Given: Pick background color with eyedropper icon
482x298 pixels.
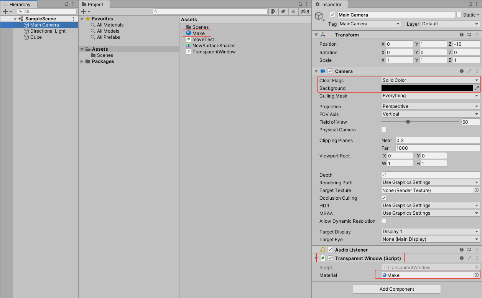Looking at the screenshot, I should [x=477, y=88].
